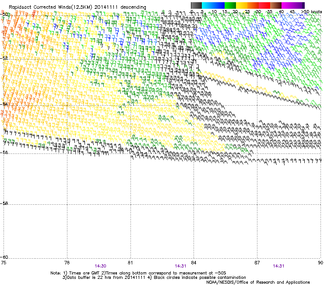This screenshot has height=285, width=324.
Task: Click the 78 longitude axis label
Action: click(67, 263)
